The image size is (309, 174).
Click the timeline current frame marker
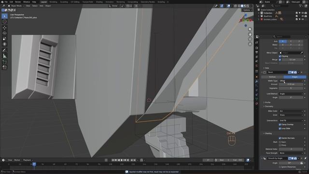click(x=34, y=164)
